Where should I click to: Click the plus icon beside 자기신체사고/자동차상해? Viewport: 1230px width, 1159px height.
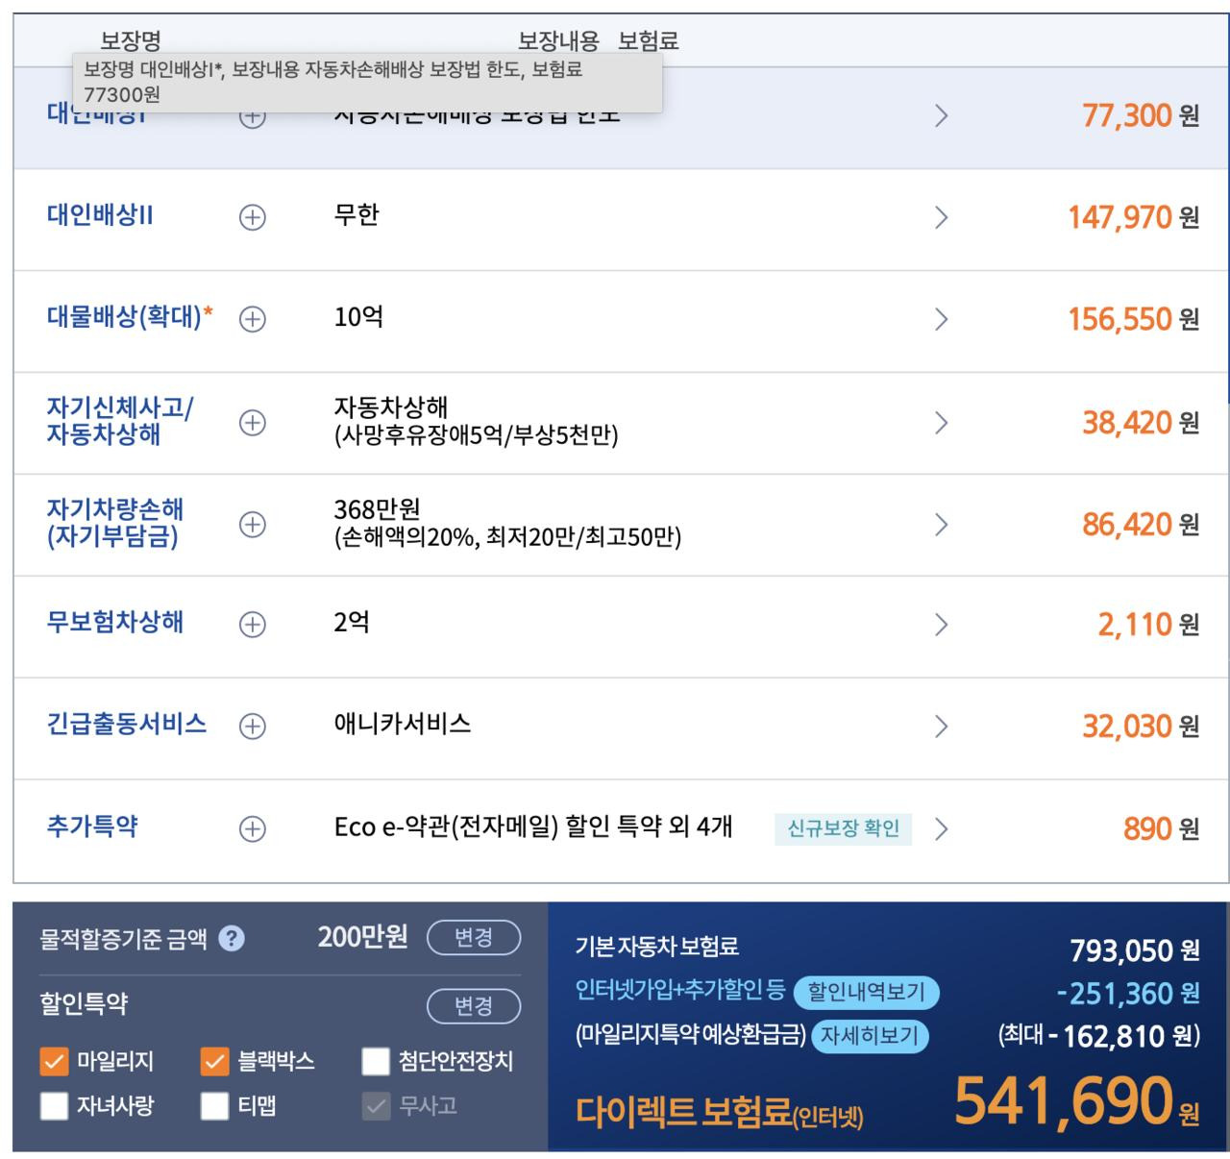click(x=252, y=423)
